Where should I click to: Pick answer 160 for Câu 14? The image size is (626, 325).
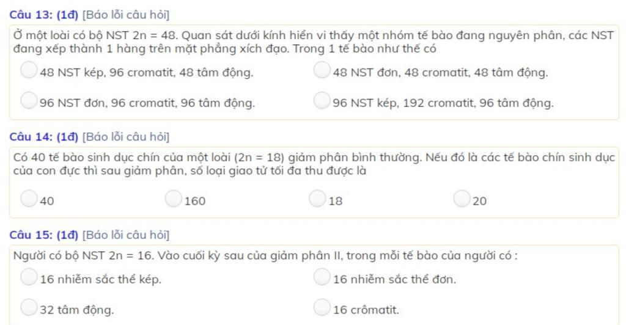point(173,199)
